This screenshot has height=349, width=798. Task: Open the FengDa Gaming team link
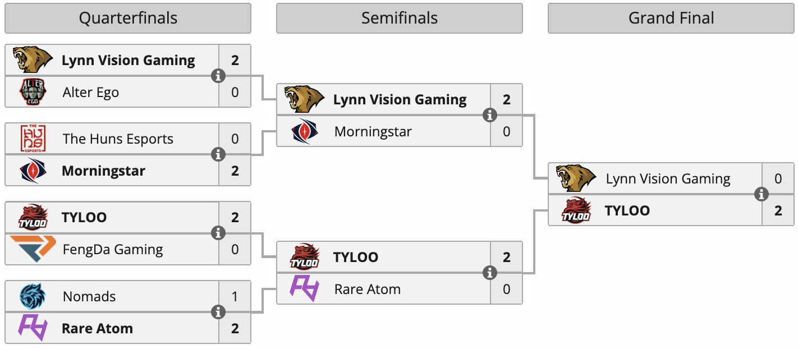coord(113,249)
